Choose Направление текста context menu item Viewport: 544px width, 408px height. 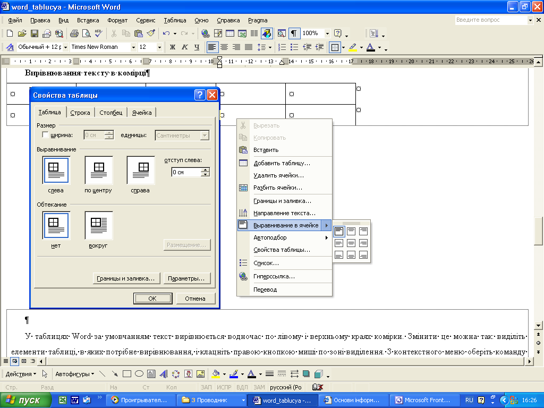click(x=285, y=213)
